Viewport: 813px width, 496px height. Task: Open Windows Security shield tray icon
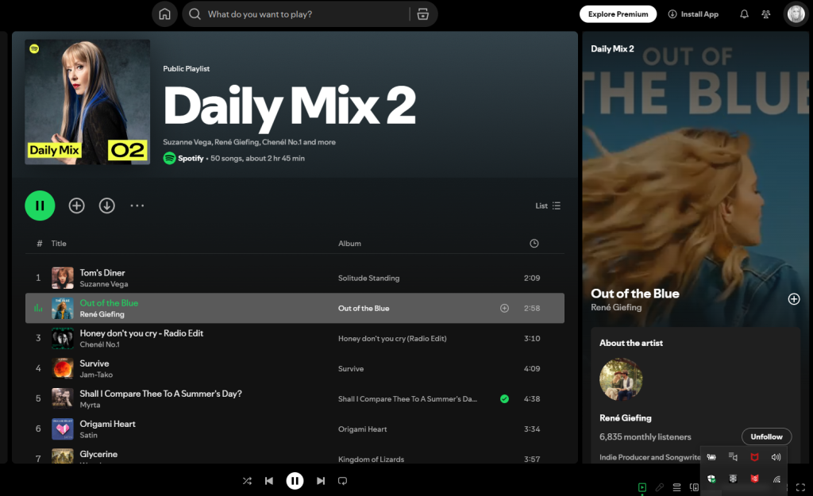click(x=711, y=479)
